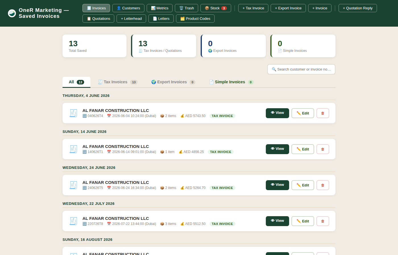The width and height of the screenshot is (398, 255).
Task: Click the + Letterhead button
Action: pyautogui.click(x=131, y=19)
